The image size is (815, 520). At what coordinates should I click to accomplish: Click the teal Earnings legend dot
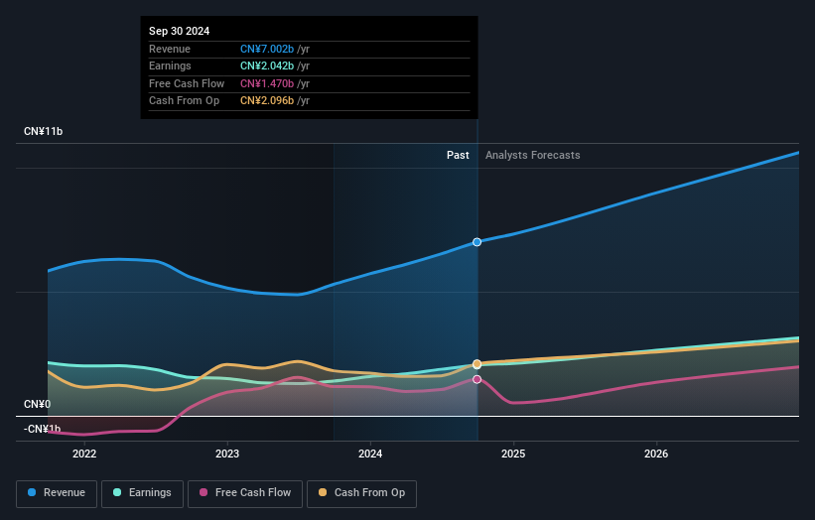pos(117,492)
